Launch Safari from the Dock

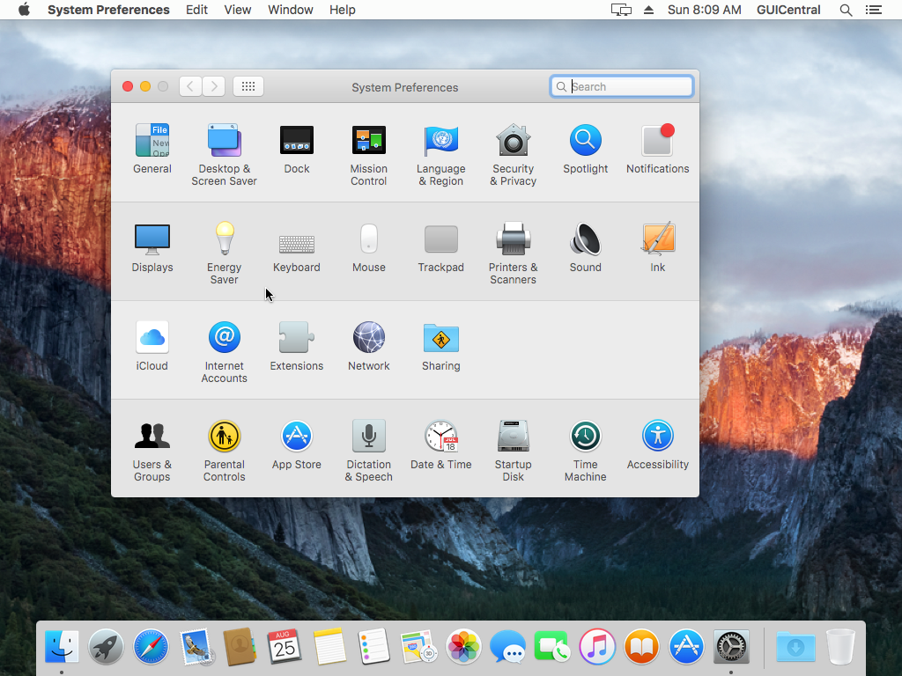151,646
